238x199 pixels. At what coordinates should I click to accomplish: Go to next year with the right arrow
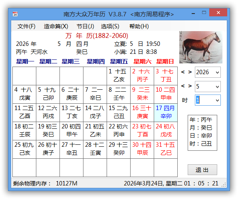pos(190,72)
